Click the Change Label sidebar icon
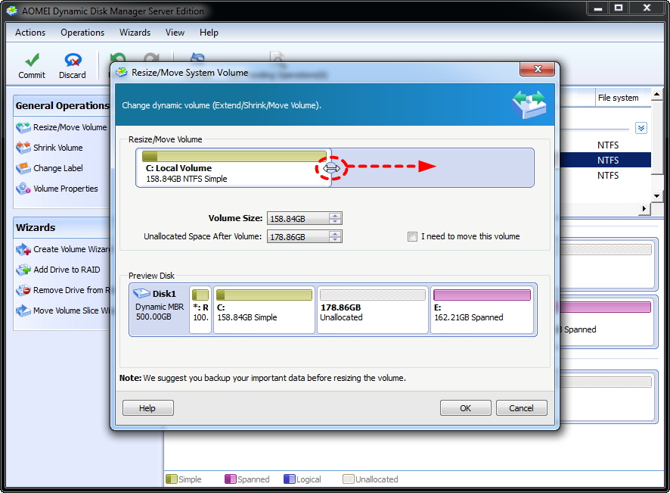This screenshot has width=670, height=493. 23,168
